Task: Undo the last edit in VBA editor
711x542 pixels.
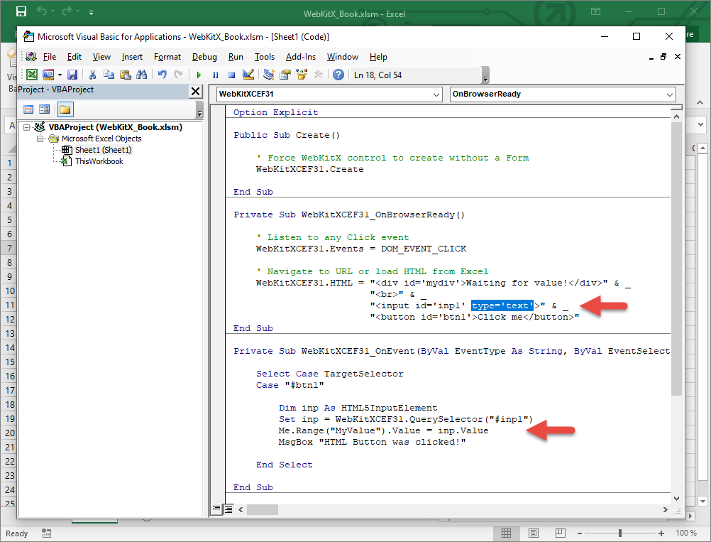Action: (x=162, y=75)
